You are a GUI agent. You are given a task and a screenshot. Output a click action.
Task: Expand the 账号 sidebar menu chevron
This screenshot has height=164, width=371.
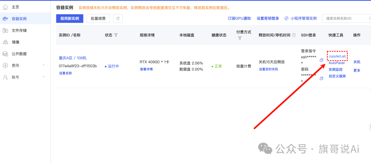[44, 77]
